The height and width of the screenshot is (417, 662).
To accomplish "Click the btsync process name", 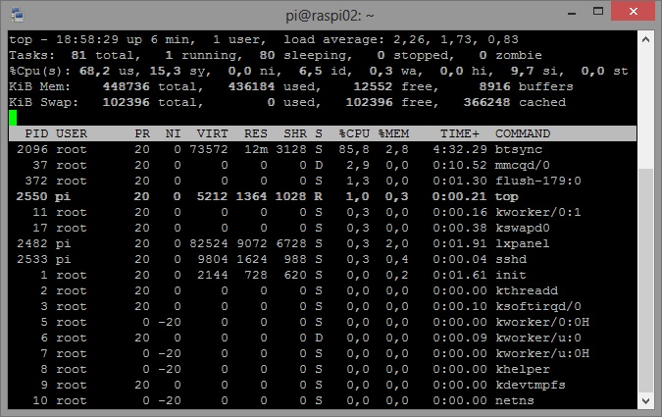I will 519,149.
